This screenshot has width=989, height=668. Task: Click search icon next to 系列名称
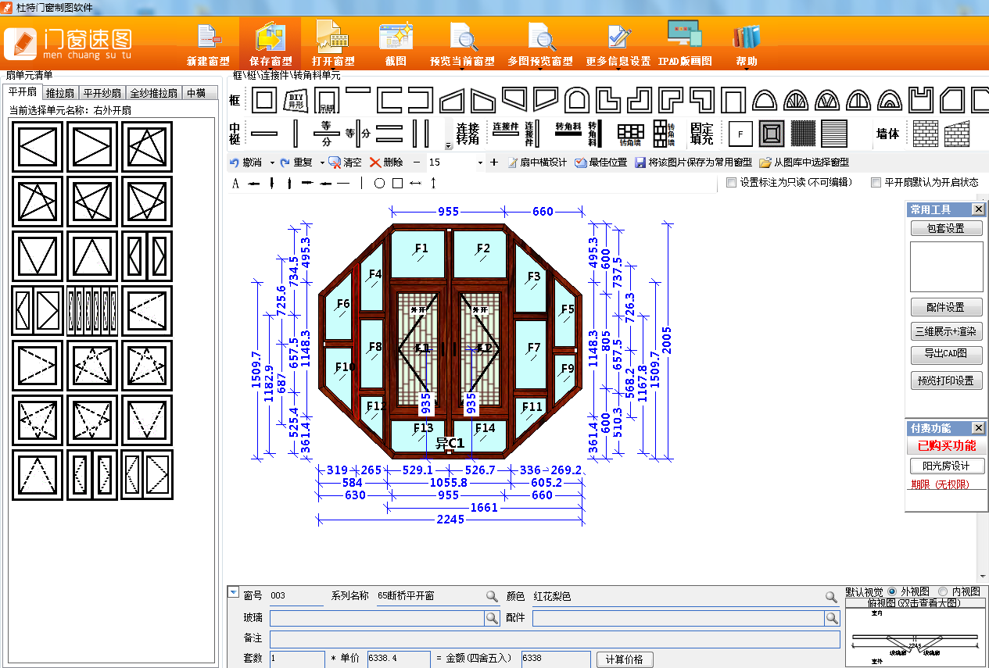coord(492,596)
